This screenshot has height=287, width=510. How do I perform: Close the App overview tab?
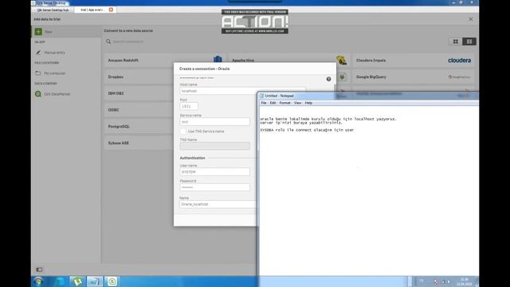[111, 10]
